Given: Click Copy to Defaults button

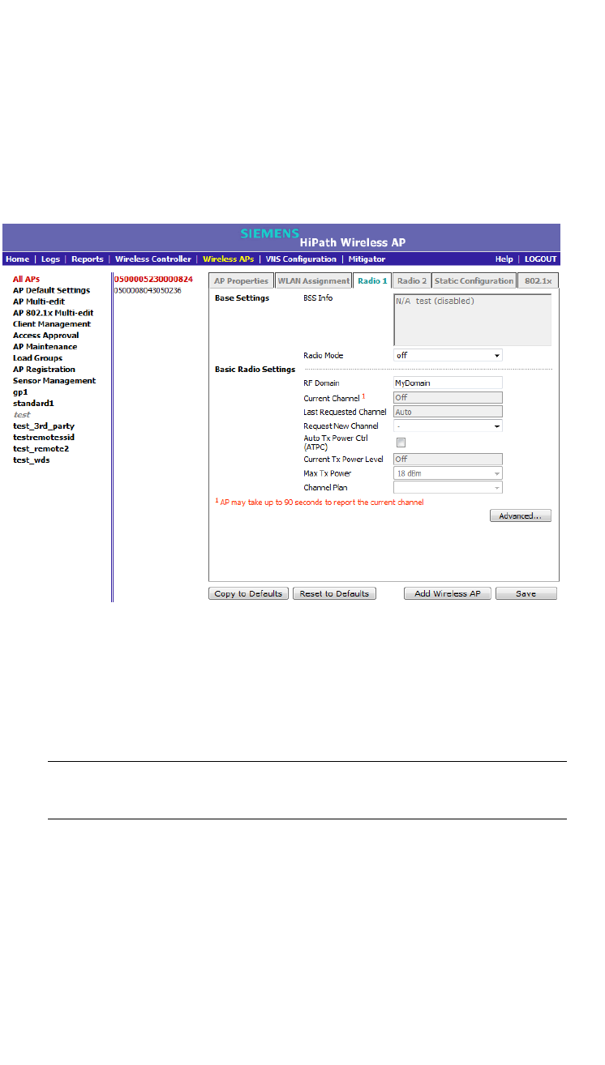Looking at the screenshot, I should point(248,593).
